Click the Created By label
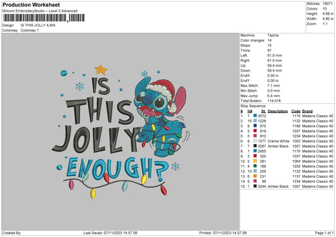Viewport: 336px width, 237px height. [12, 233]
